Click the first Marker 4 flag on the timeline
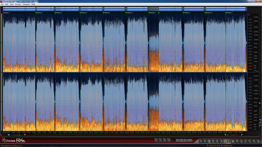262x147 pixels. (80, 13)
